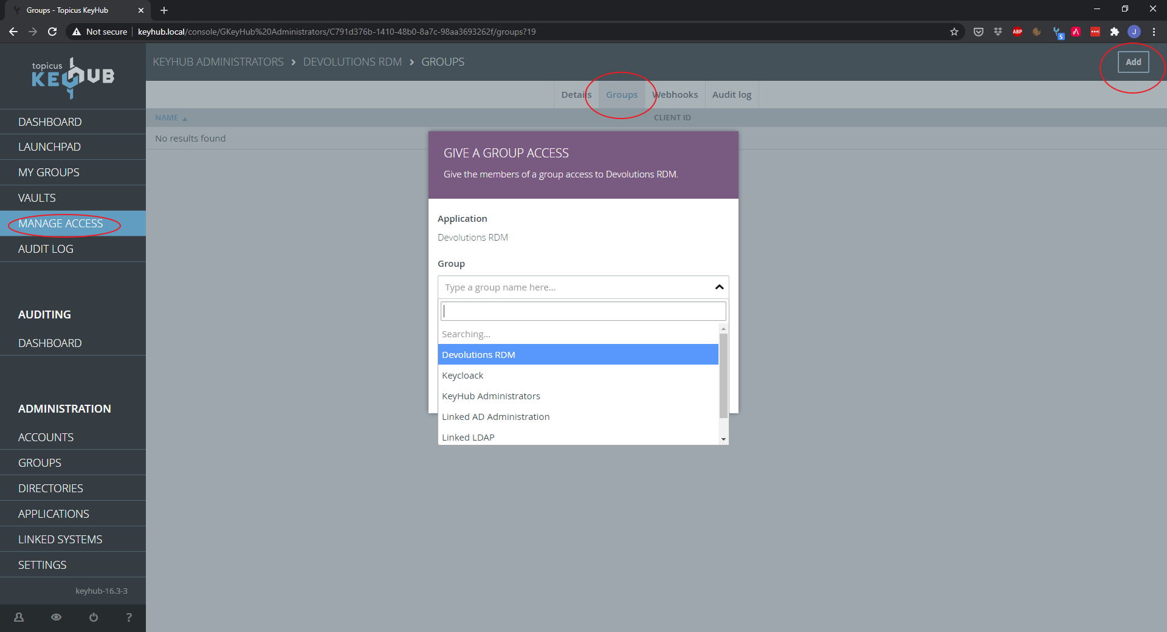Image resolution: width=1167 pixels, height=632 pixels.
Task: Click the dropdown list scrollbar up arrow
Action: [723, 329]
